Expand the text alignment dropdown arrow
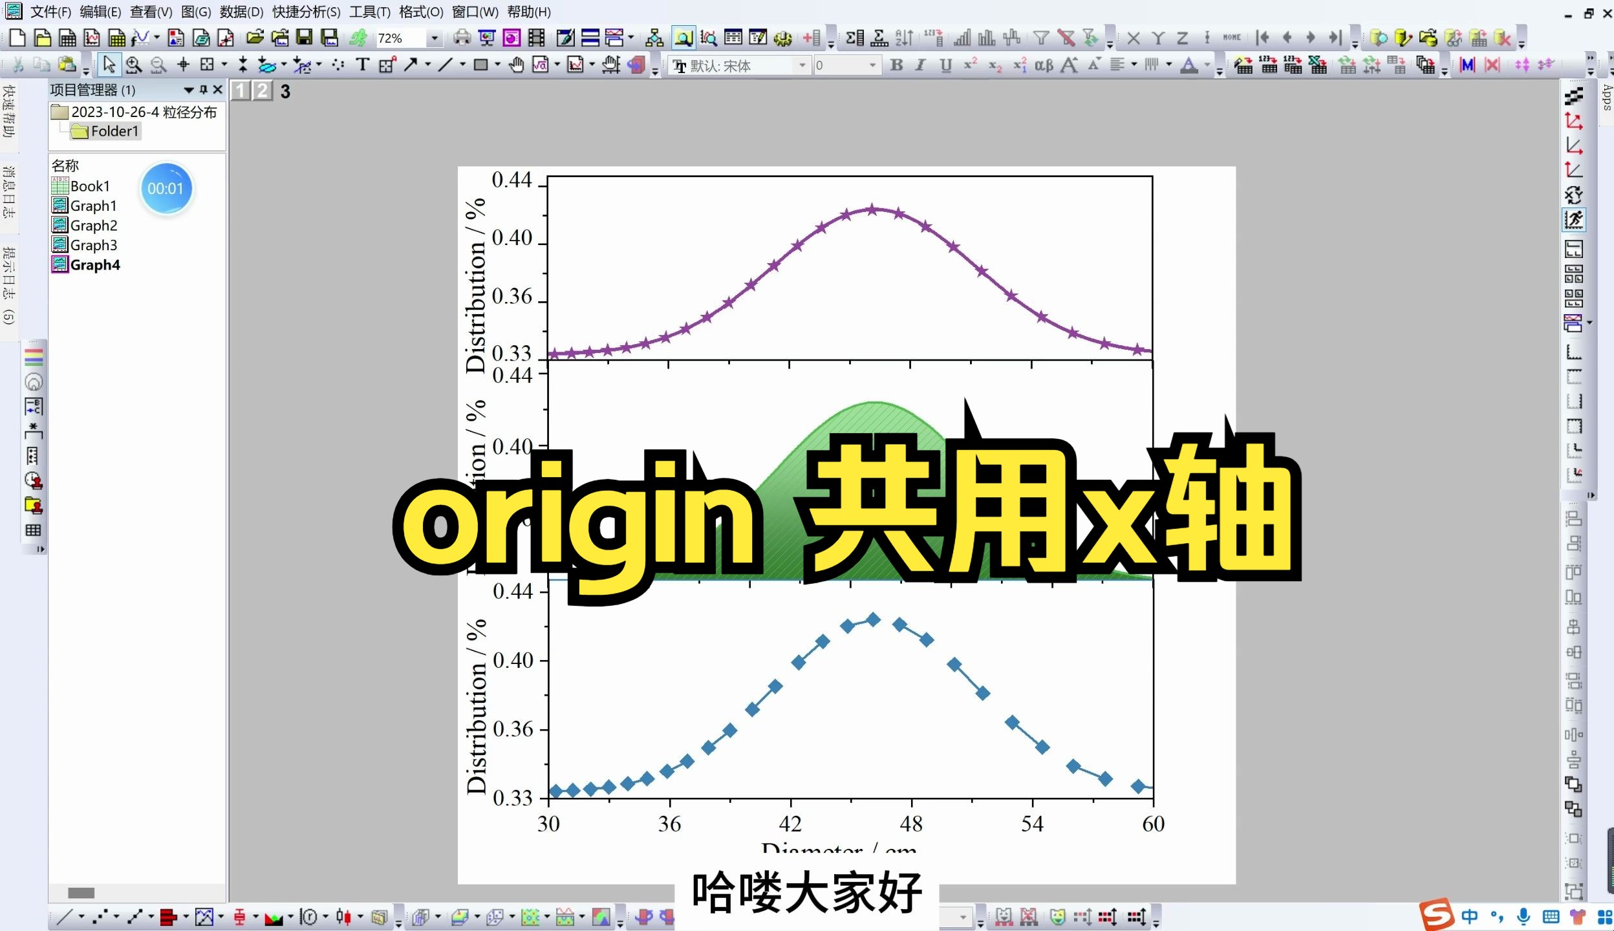This screenshot has height=931, width=1614. (x=1134, y=65)
